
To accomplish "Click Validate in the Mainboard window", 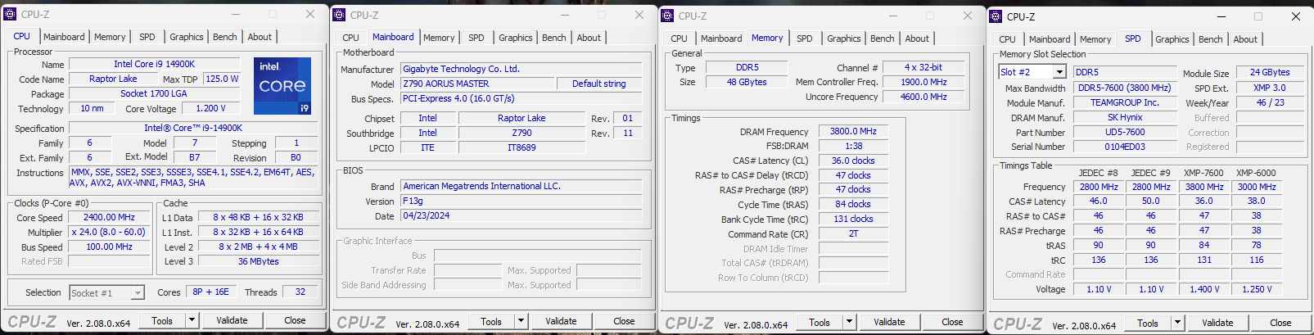I will (561, 321).
